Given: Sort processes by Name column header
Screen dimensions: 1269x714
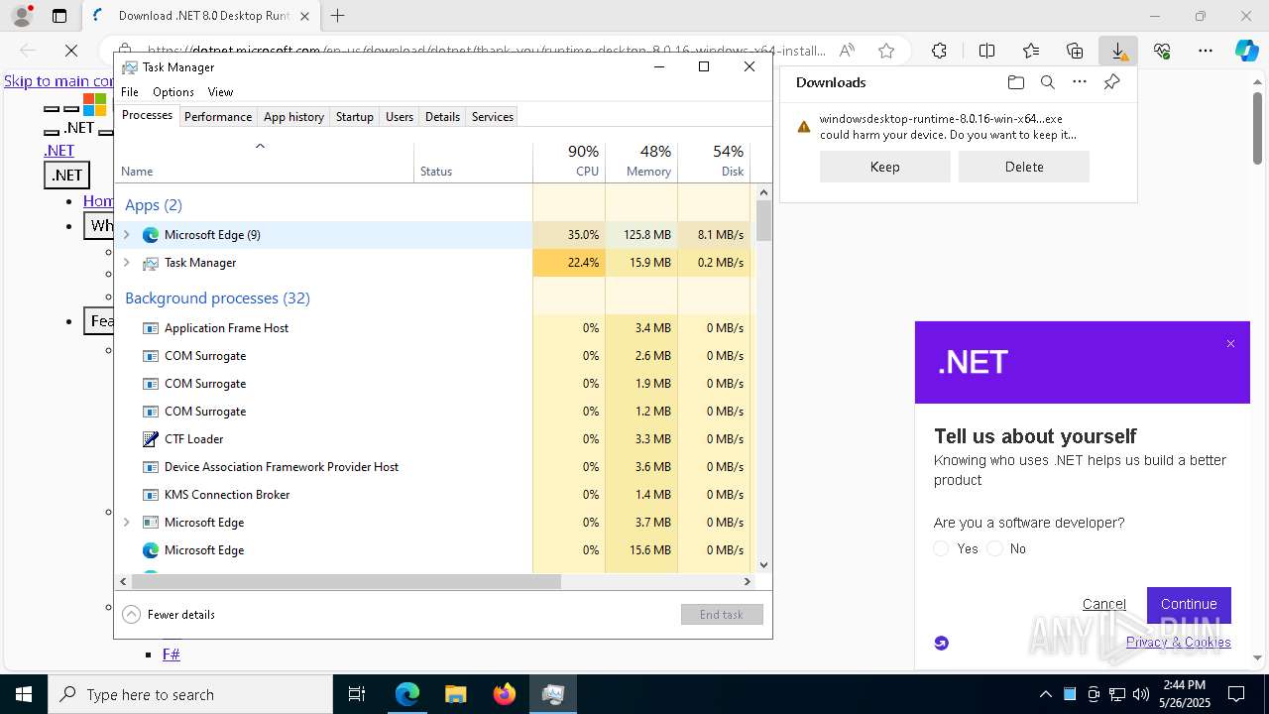Looking at the screenshot, I should click(x=265, y=162).
